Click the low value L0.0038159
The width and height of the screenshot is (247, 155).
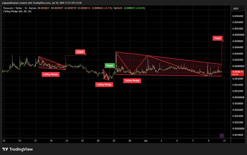pos(70,8)
